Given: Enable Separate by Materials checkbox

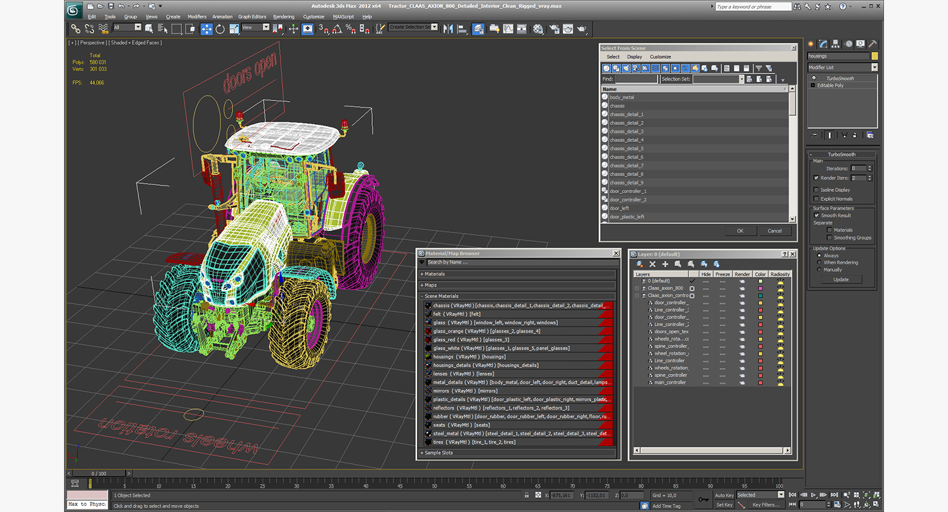Looking at the screenshot, I should coord(829,230).
